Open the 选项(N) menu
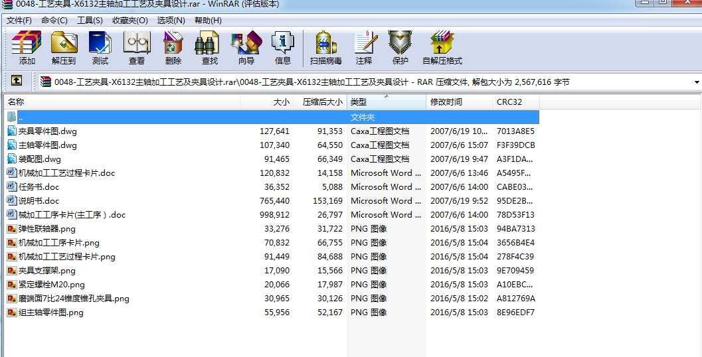Viewport: 702px width, 357px height. pyautogui.click(x=171, y=21)
